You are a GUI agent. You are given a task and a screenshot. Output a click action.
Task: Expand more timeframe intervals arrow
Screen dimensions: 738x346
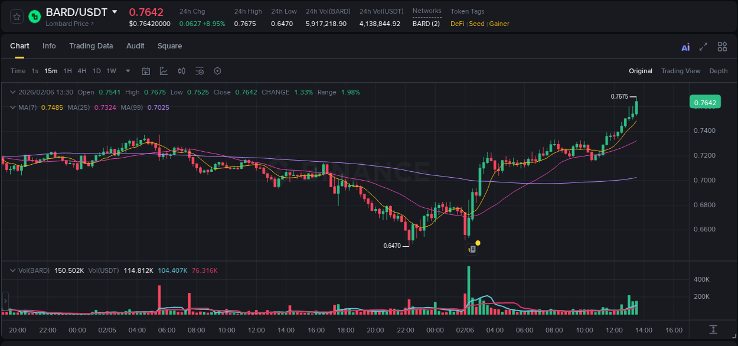pos(127,71)
